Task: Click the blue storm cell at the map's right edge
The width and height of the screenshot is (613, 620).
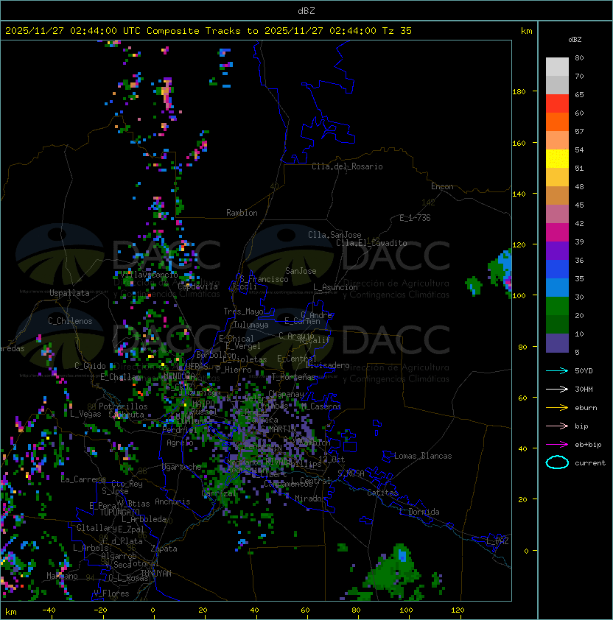Action: pos(501,272)
